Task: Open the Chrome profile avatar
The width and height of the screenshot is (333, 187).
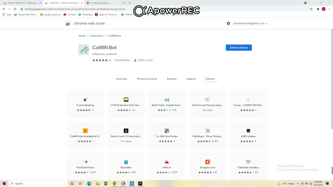Action: point(324,9)
